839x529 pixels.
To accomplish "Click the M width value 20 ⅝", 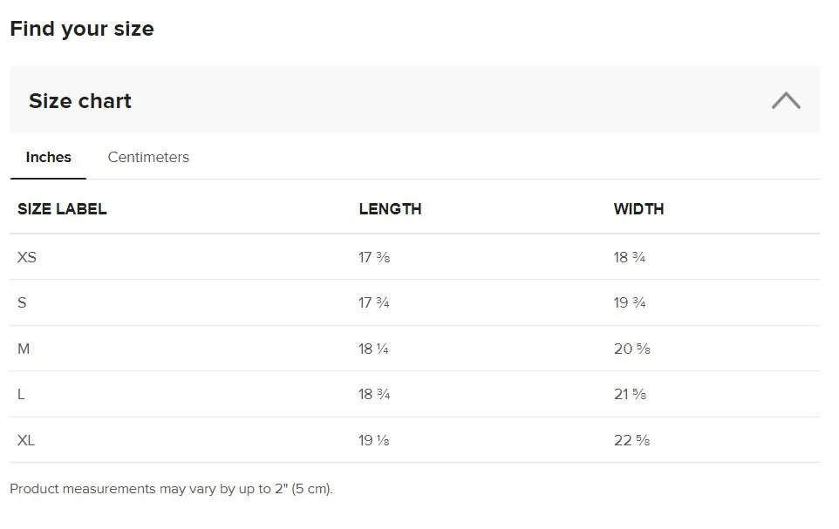I will click(x=632, y=349).
